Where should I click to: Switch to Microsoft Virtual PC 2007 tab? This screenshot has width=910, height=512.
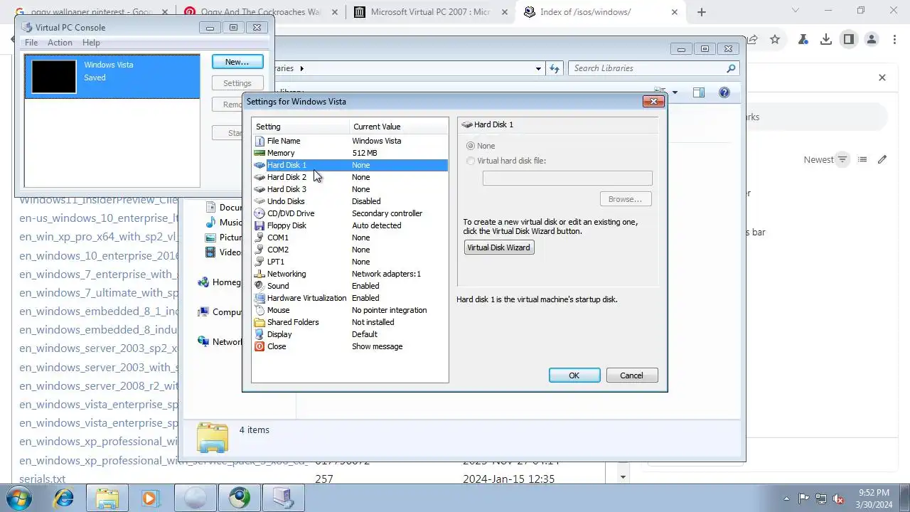[x=430, y=12]
